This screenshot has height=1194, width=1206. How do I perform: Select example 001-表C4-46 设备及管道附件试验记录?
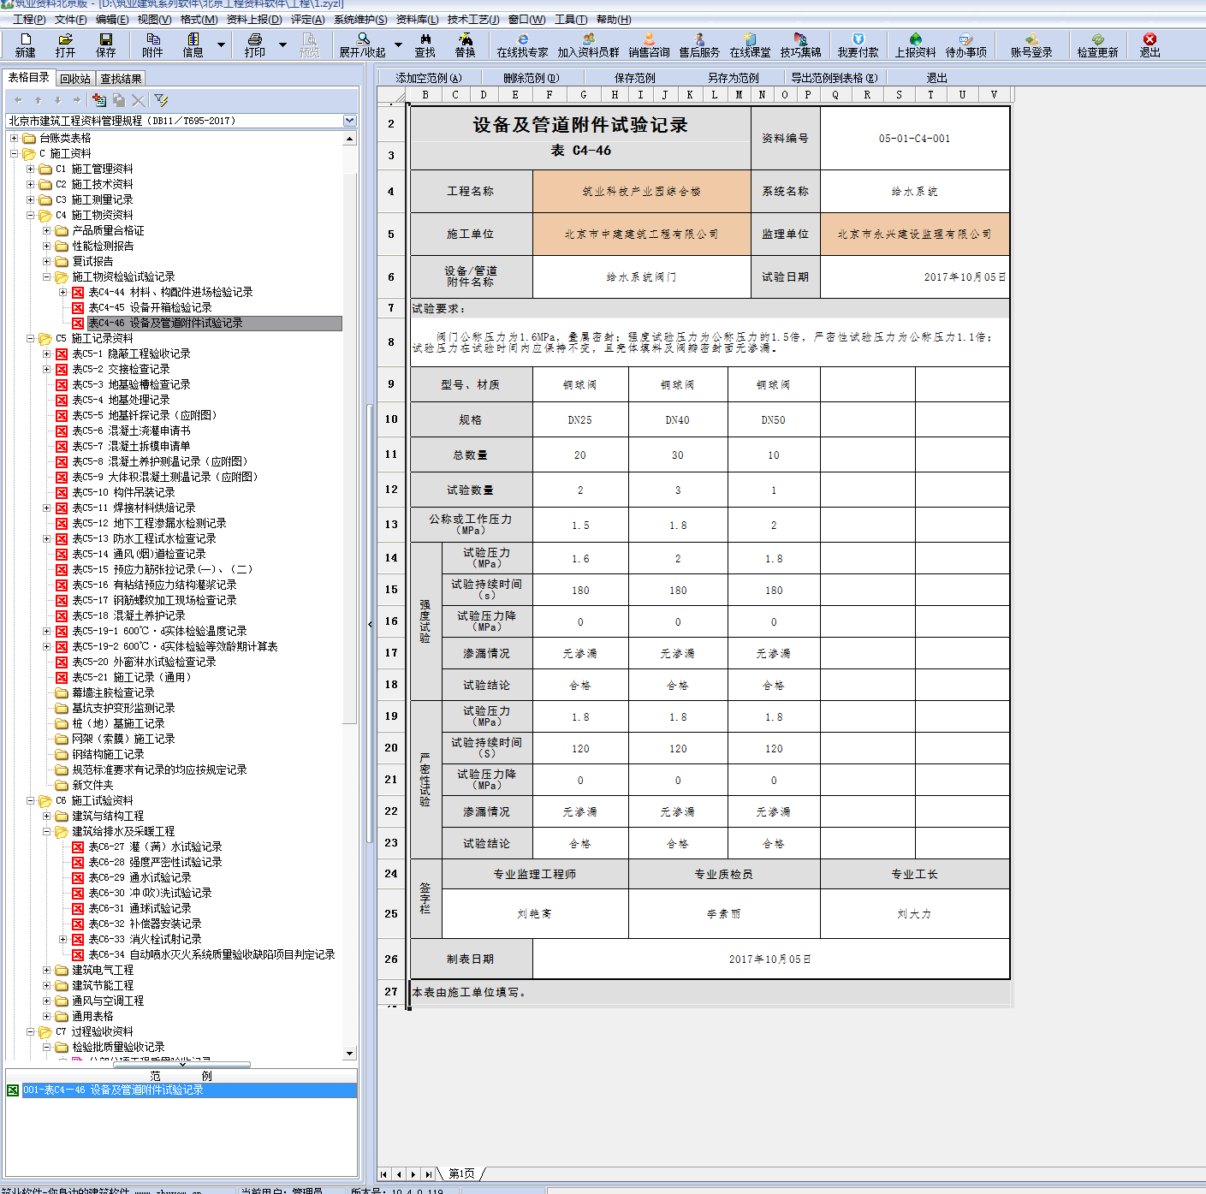click(x=113, y=1090)
